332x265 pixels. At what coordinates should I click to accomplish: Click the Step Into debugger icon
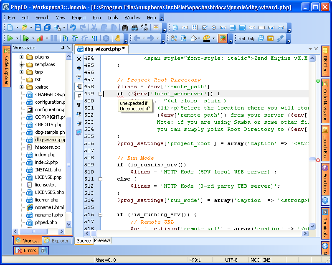pos(65,38)
